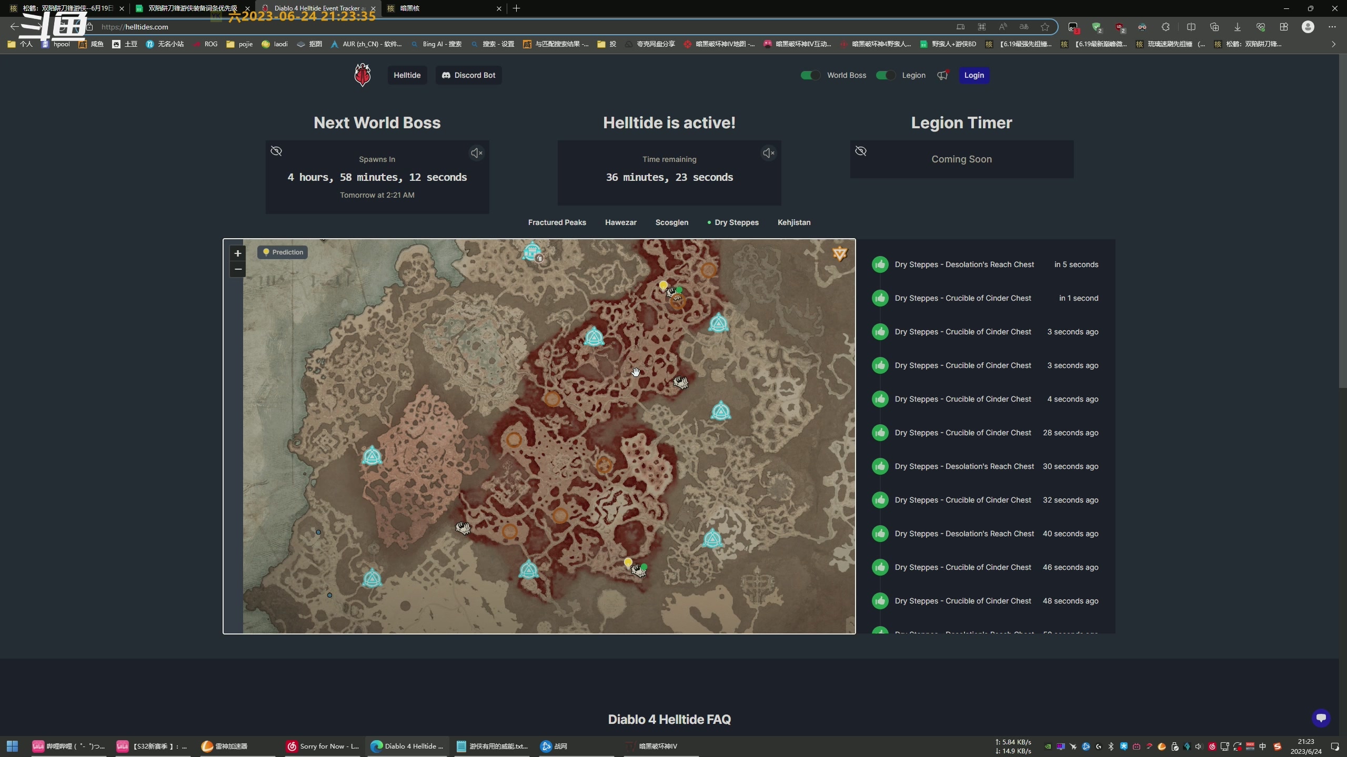Click the yellow pin on northern chest
Image resolution: width=1347 pixels, height=757 pixels.
663,285
